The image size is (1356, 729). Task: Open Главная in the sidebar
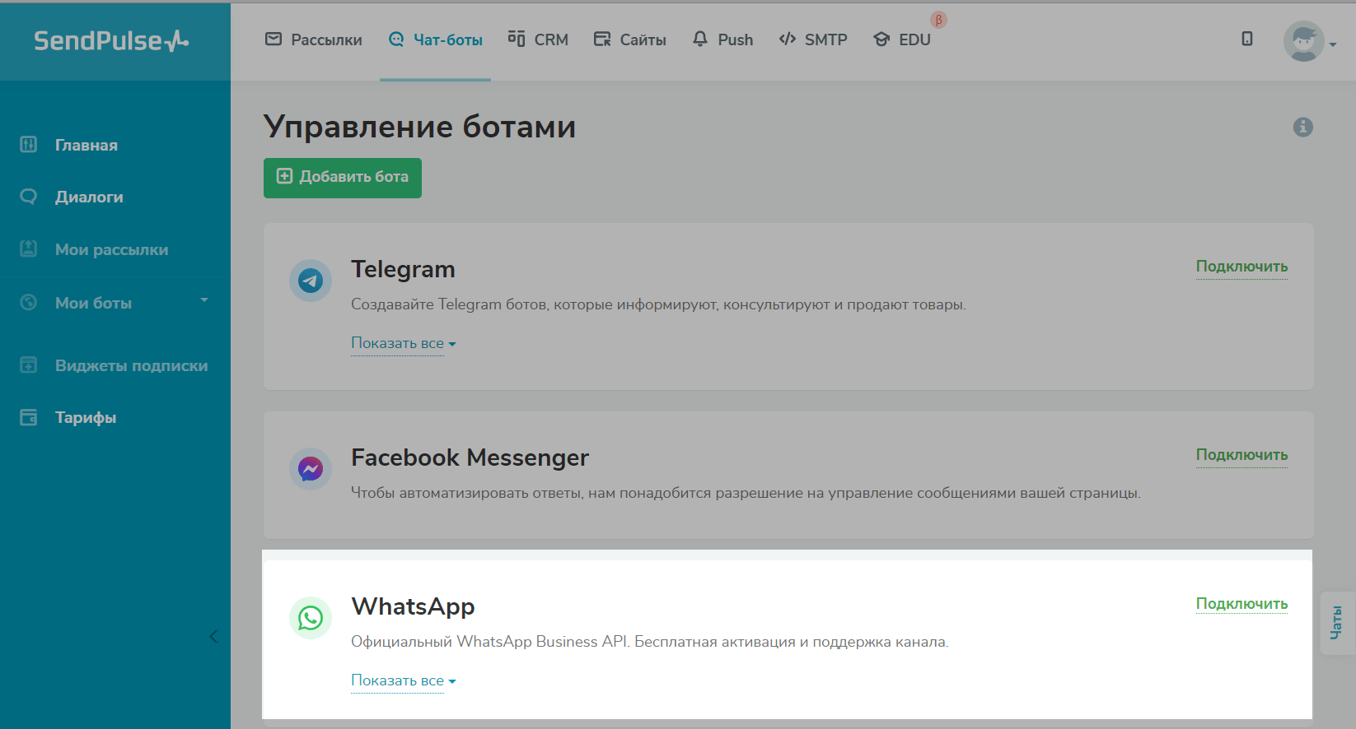[x=87, y=145]
